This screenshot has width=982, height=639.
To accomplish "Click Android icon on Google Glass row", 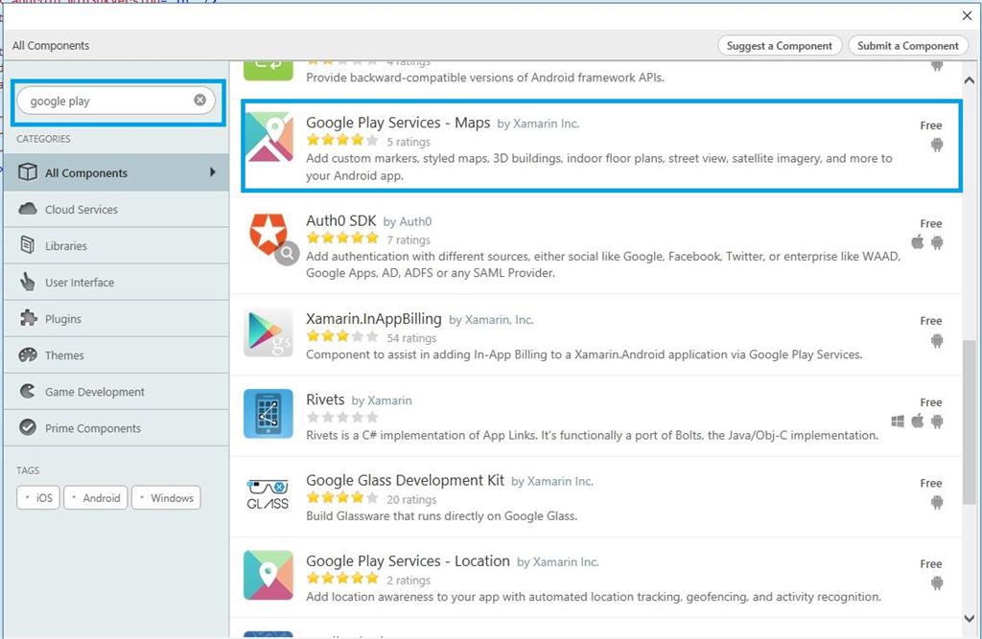I will (937, 503).
